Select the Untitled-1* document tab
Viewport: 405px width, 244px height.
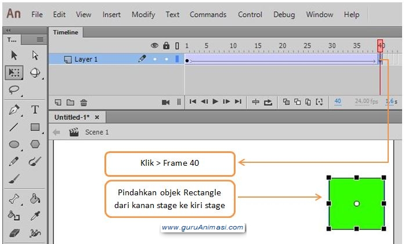click(72, 117)
